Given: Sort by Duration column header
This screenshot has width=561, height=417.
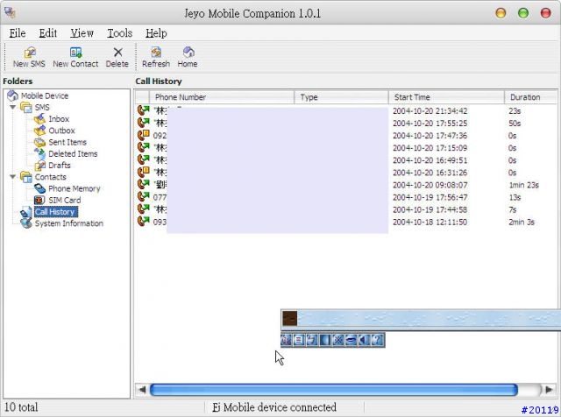Looking at the screenshot, I should click(x=531, y=97).
